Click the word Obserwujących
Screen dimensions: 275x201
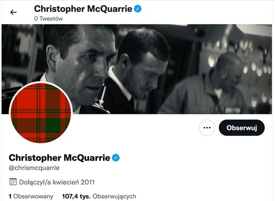(x=114, y=196)
